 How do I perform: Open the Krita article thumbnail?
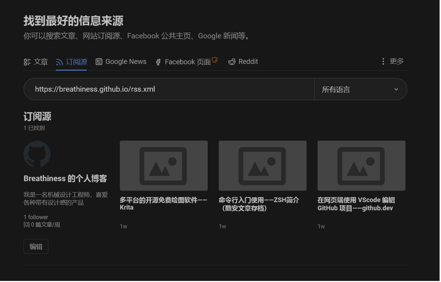tap(164, 166)
